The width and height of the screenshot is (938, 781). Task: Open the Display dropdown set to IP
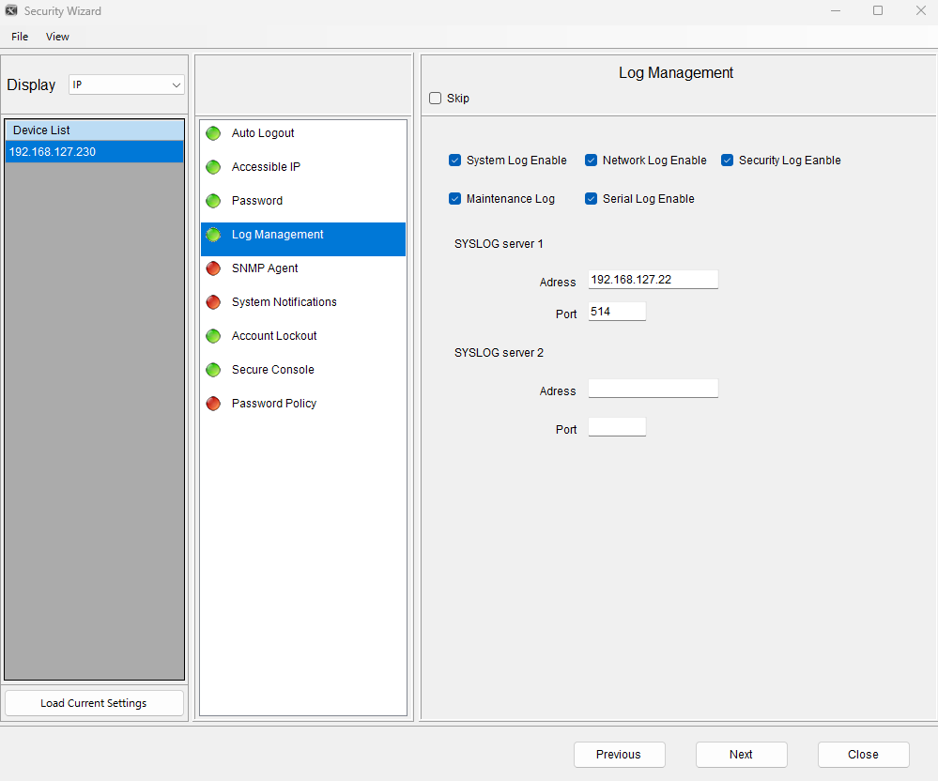(x=127, y=84)
